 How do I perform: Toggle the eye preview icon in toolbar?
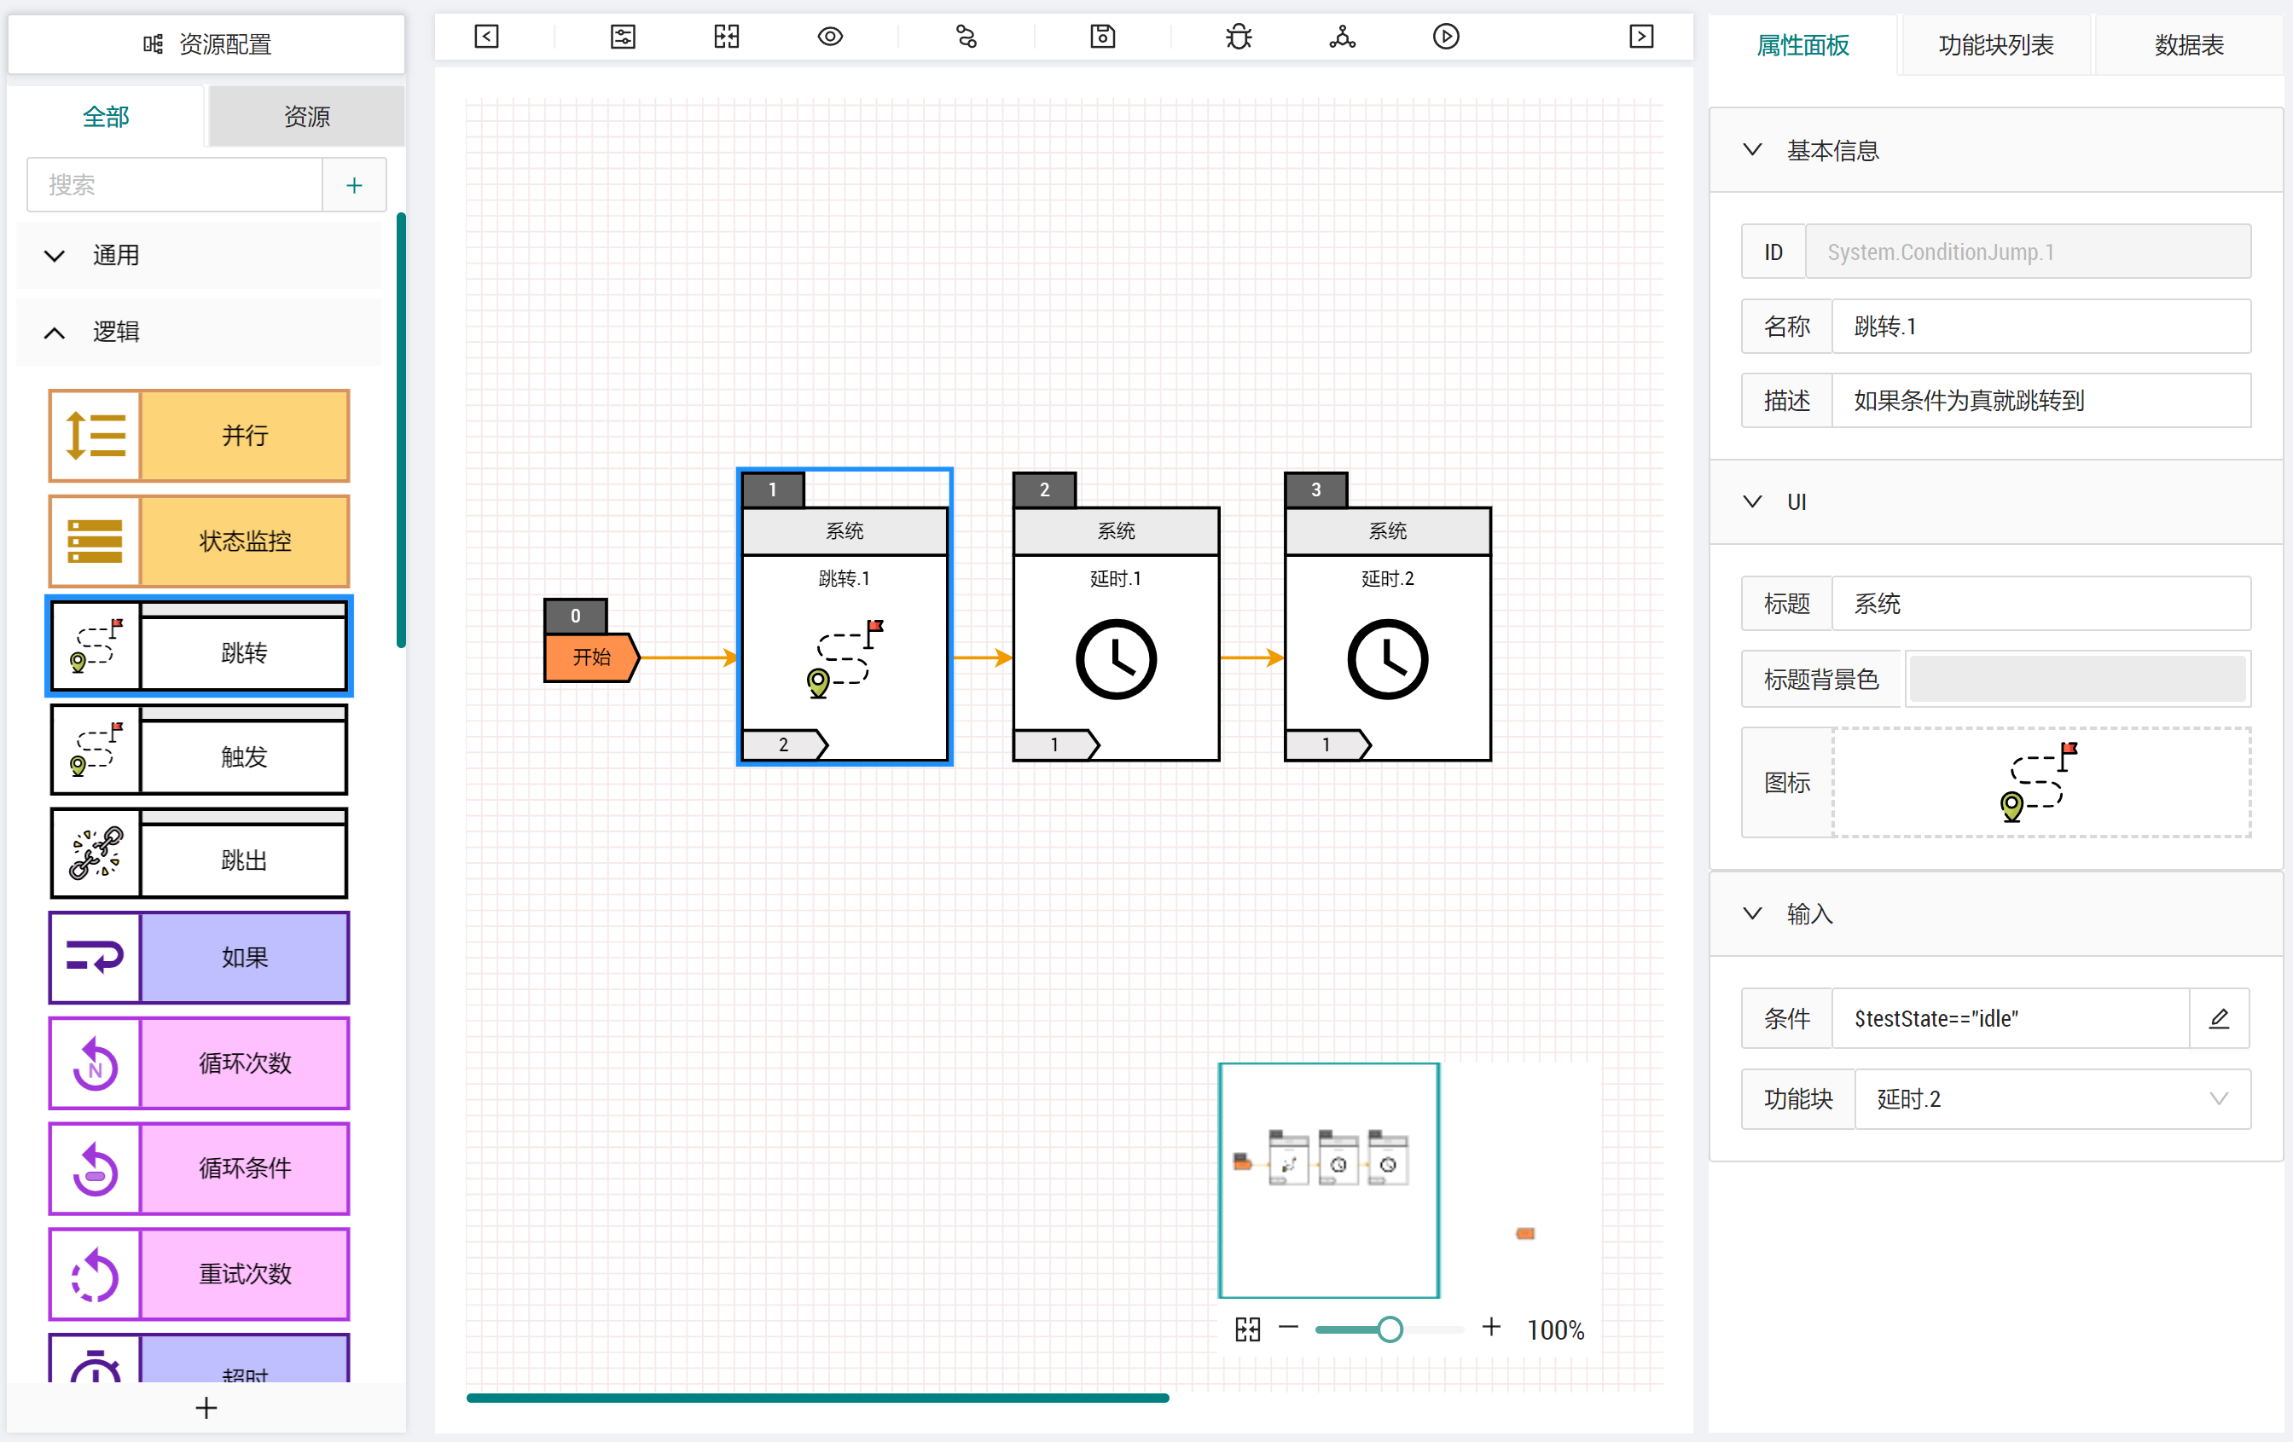point(830,38)
